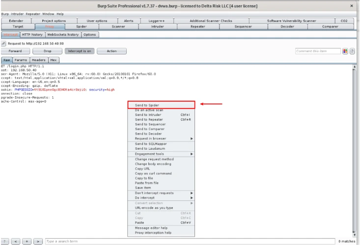Click the Drop button

(x=48, y=51)
